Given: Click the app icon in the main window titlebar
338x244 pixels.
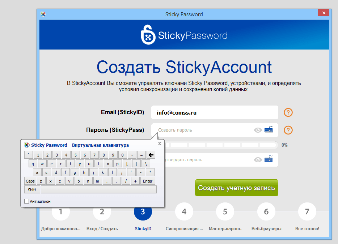Looking at the screenshot, I should tap(43, 13).
